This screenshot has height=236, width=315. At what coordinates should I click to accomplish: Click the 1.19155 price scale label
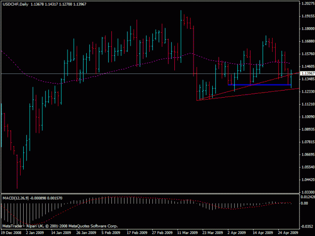tap(308, 16)
